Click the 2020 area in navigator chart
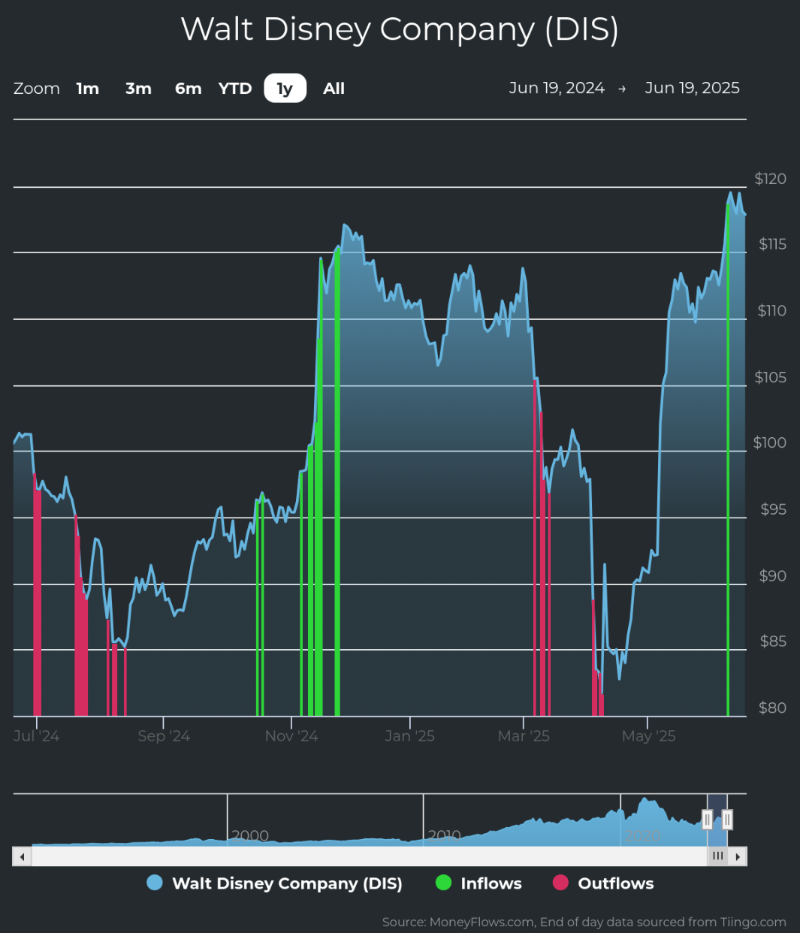This screenshot has height=933, width=800. tap(643, 835)
